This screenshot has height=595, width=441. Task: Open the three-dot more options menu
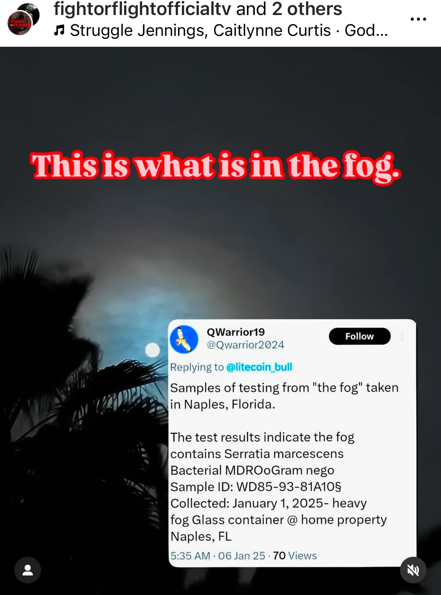coord(418,19)
